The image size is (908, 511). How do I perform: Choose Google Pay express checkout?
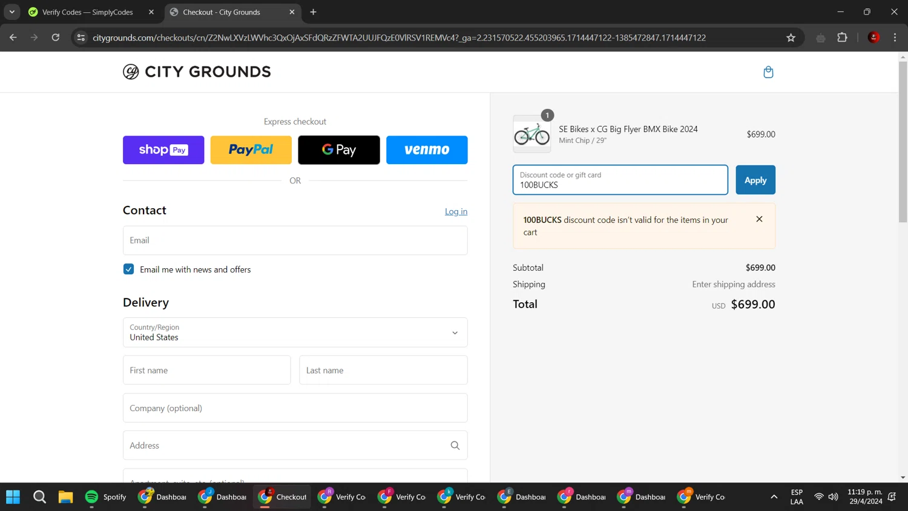[x=339, y=150]
